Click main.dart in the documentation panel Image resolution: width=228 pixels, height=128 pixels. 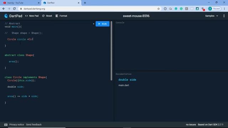124,85
